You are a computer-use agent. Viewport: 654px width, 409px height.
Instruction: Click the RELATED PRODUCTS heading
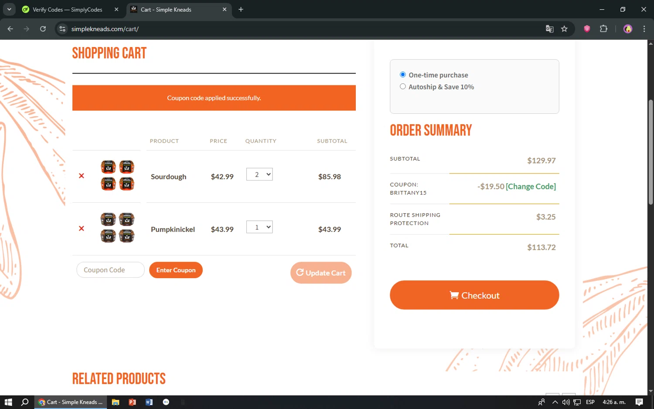[119, 378]
